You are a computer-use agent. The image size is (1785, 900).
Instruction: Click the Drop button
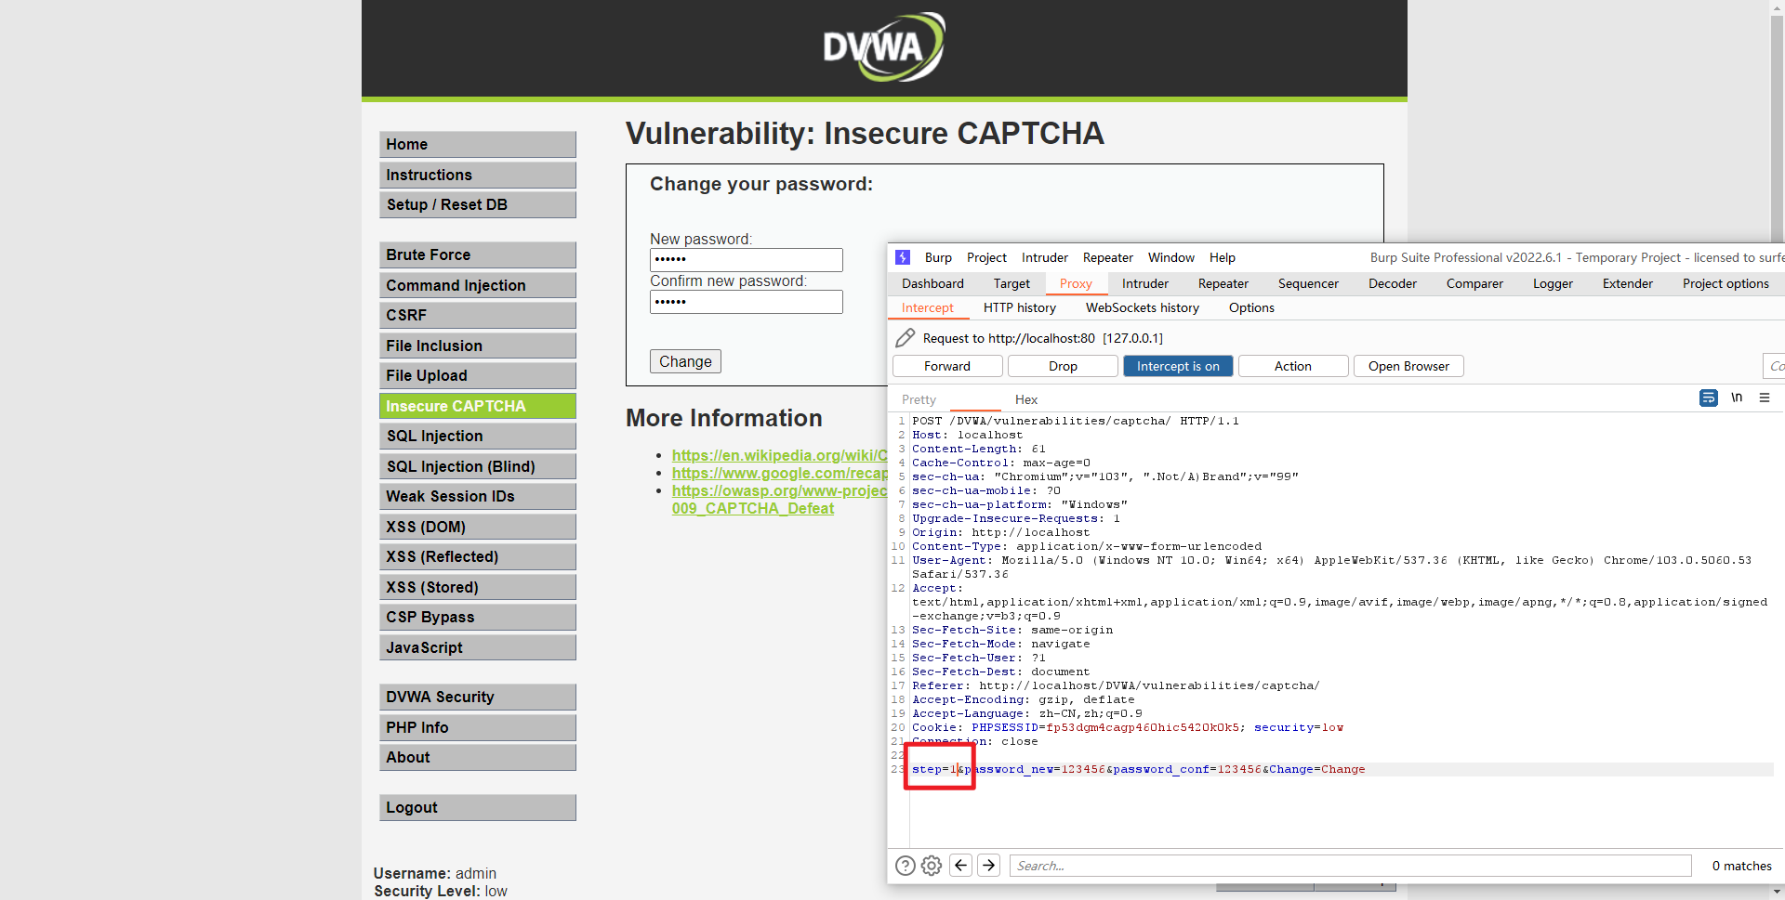tap(1063, 366)
